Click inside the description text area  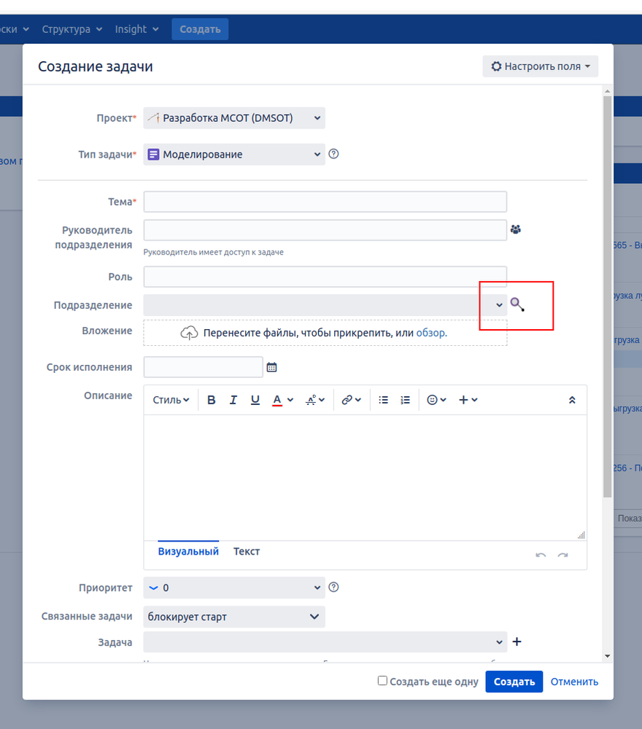click(x=365, y=477)
